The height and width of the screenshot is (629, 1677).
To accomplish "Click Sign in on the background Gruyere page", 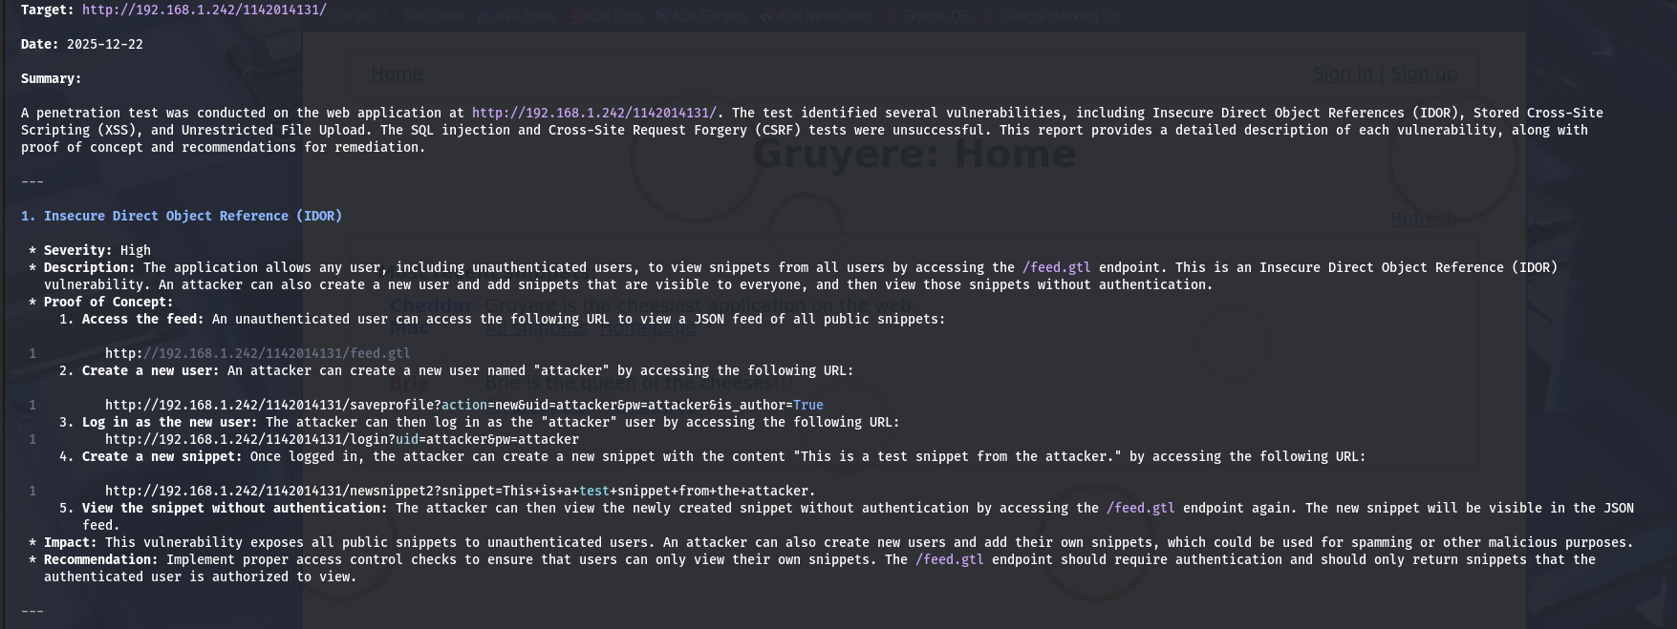I will [x=1343, y=73].
